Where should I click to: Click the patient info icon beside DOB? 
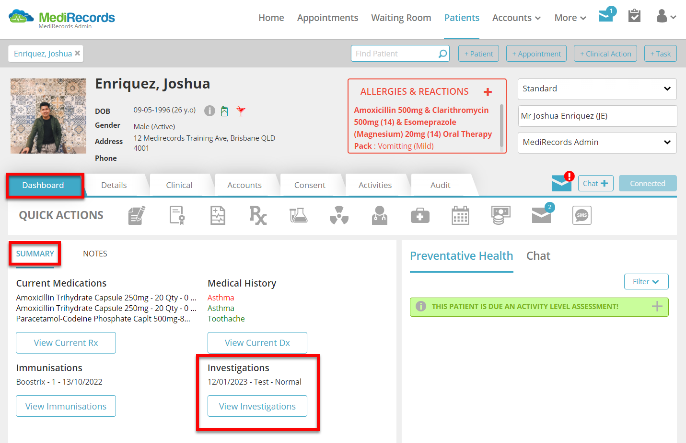coord(209,111)
